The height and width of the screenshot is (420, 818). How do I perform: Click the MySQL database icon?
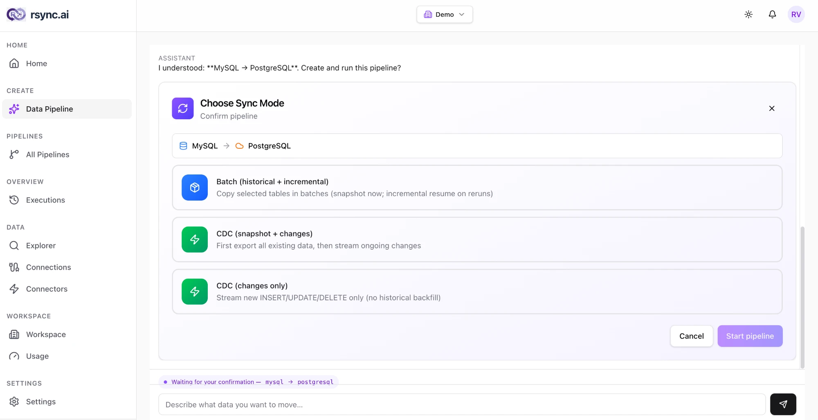coord(183,146)
